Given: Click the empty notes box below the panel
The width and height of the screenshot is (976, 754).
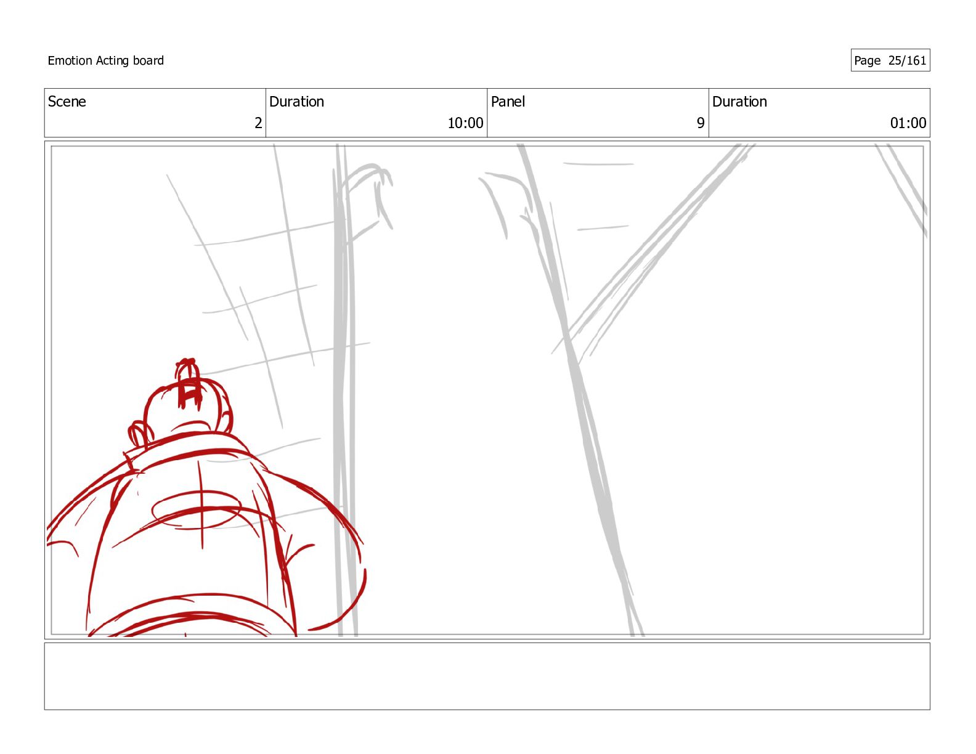Looking at the screenshot, I should 487,676.
